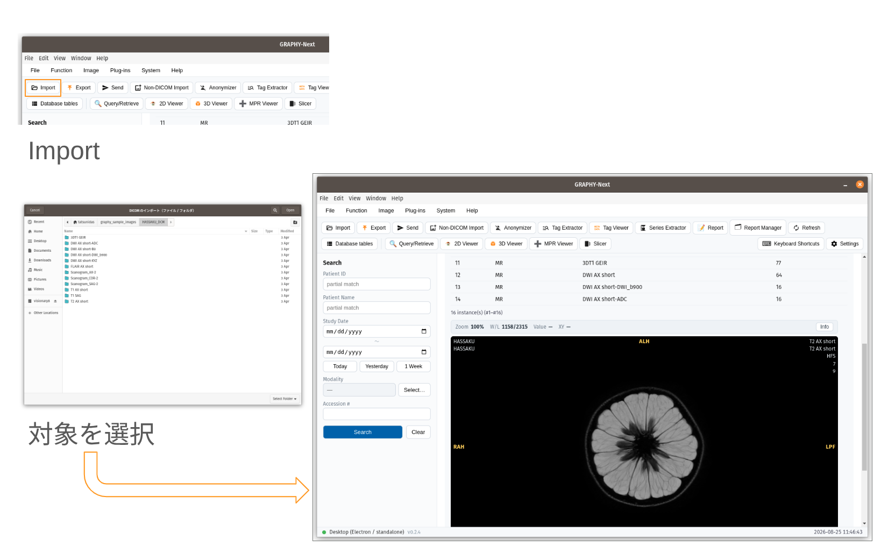The image size is (874, 546).
Task: Launch the 3D Viewer in the large window
Action: [506, 244]
